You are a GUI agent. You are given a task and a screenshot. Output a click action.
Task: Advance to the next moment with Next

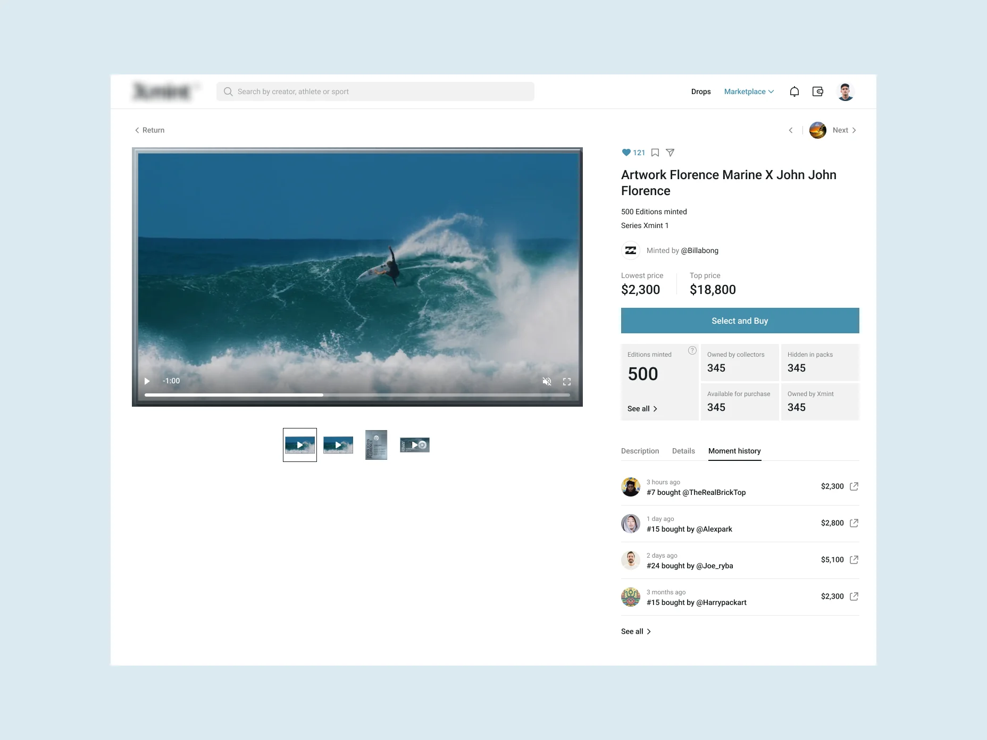point(840,130)
